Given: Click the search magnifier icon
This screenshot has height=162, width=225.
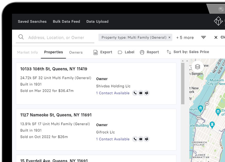Looking at the screenshot, I should click(21, 37).
